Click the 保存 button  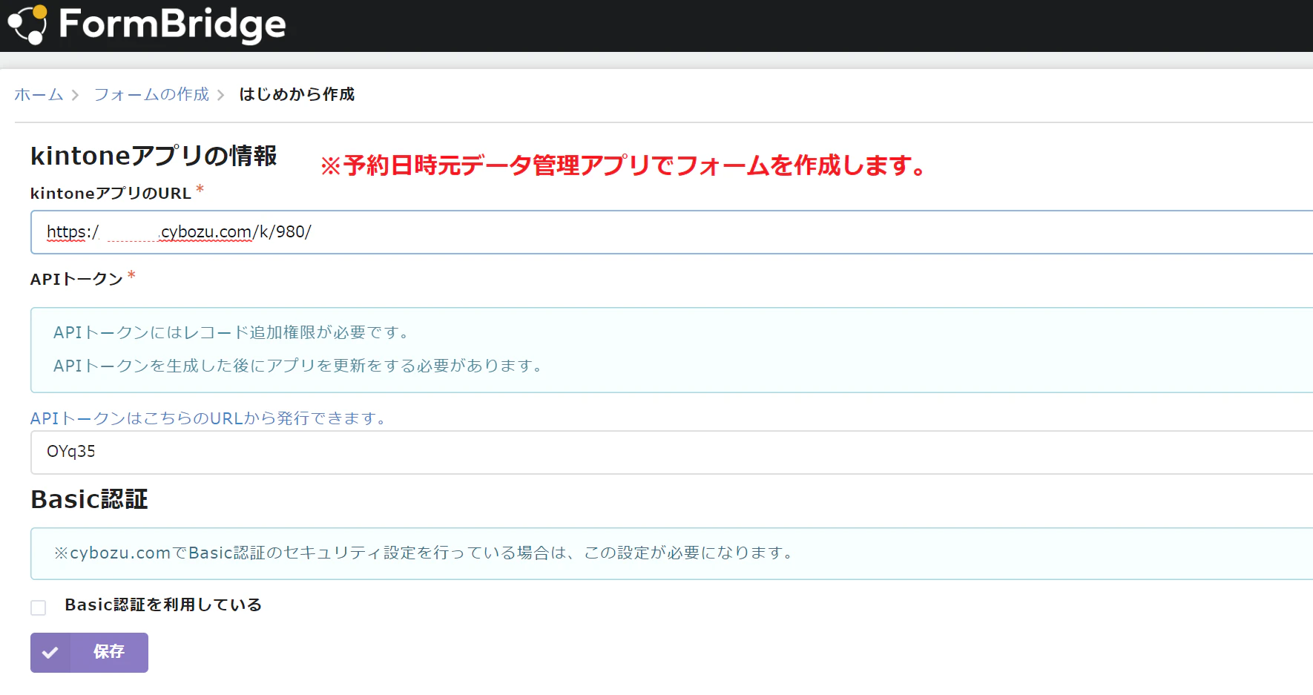click(89, 653)
